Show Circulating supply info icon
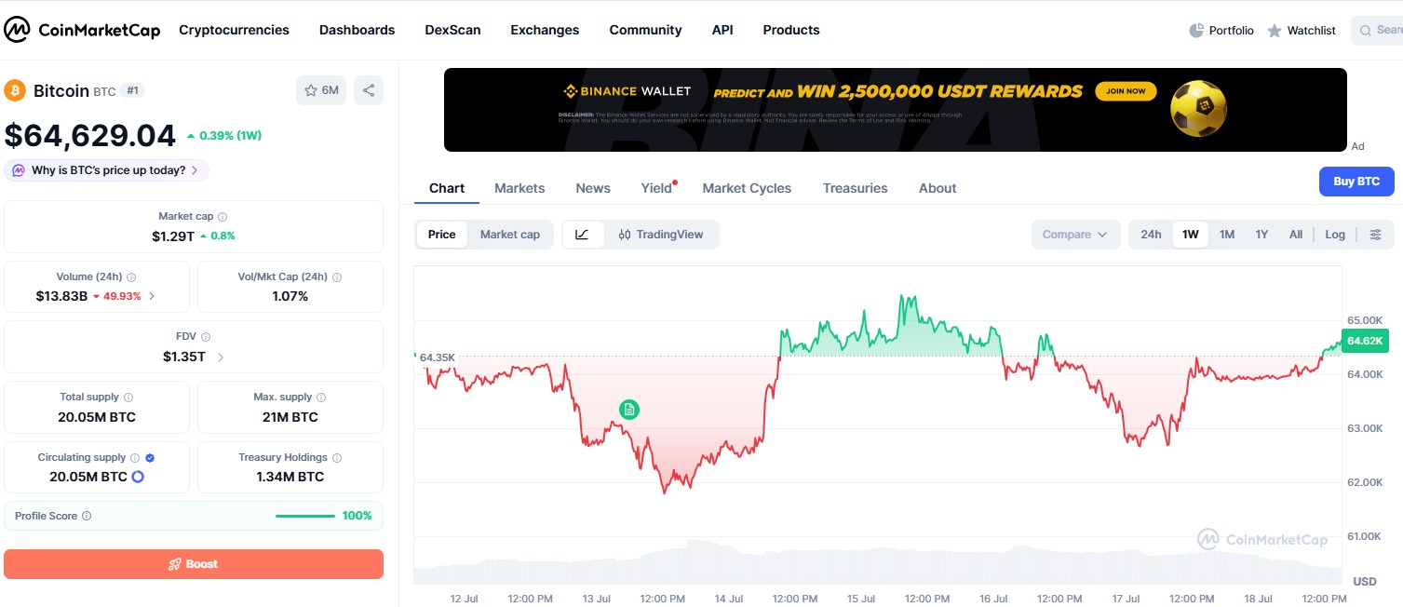This screenshot has height=607, width=1403. [135, 458]
